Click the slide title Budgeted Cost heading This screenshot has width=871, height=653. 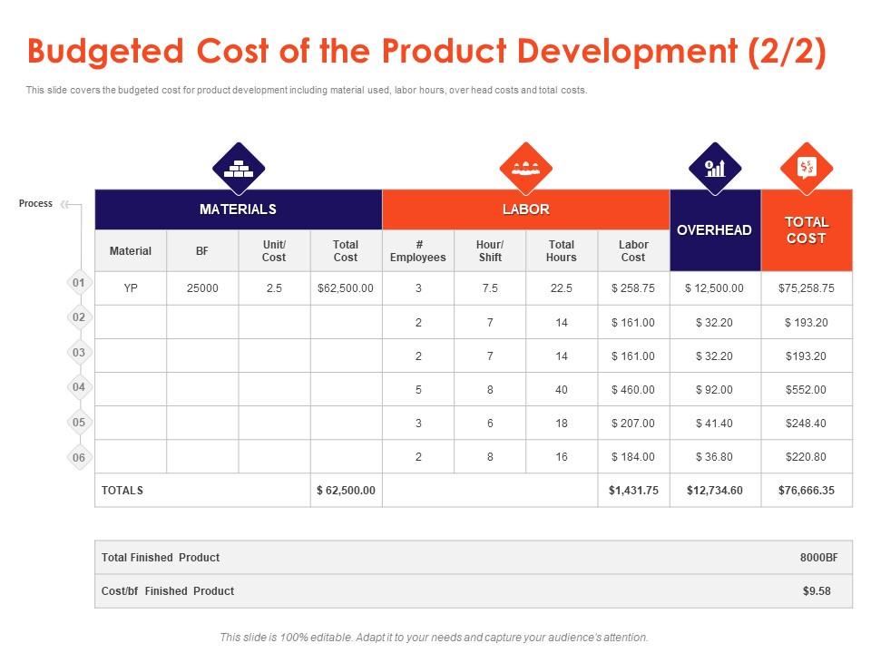point(426,51)
